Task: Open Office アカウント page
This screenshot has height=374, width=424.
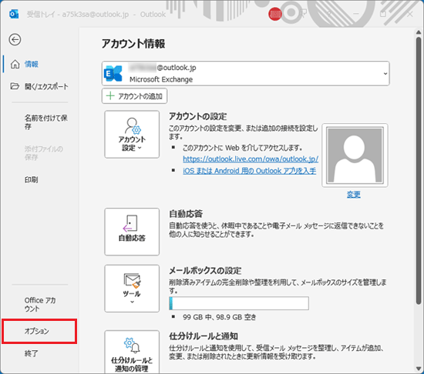Action: [39, 305]
